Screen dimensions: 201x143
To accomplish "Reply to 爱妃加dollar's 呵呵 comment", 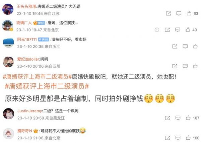I will click(x=185, y=66).
